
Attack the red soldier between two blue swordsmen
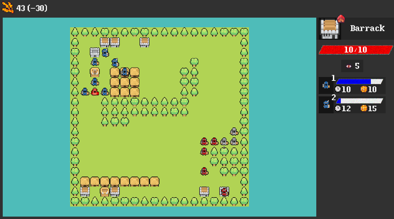(x=95, y=92)
